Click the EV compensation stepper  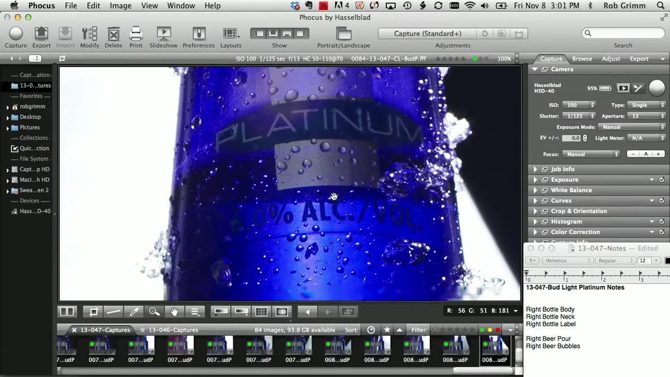point(585,138)
